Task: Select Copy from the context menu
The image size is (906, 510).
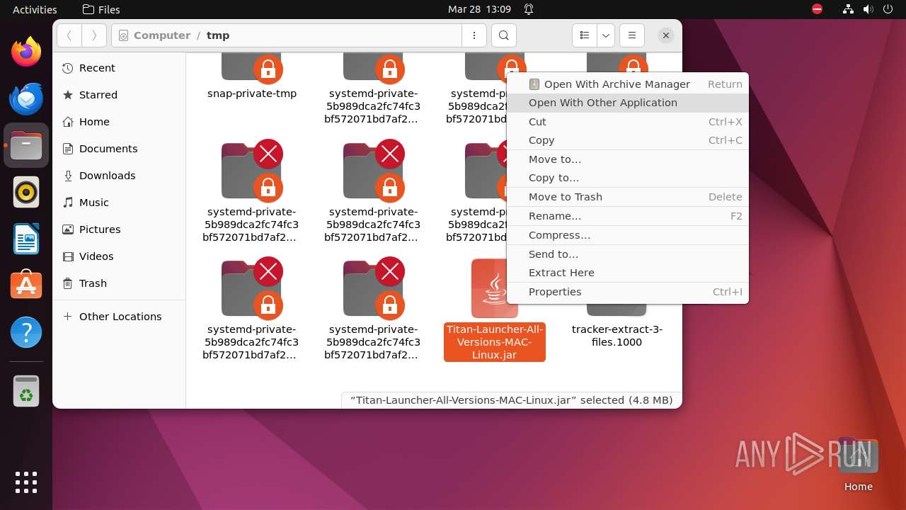Action: [628, 140]
